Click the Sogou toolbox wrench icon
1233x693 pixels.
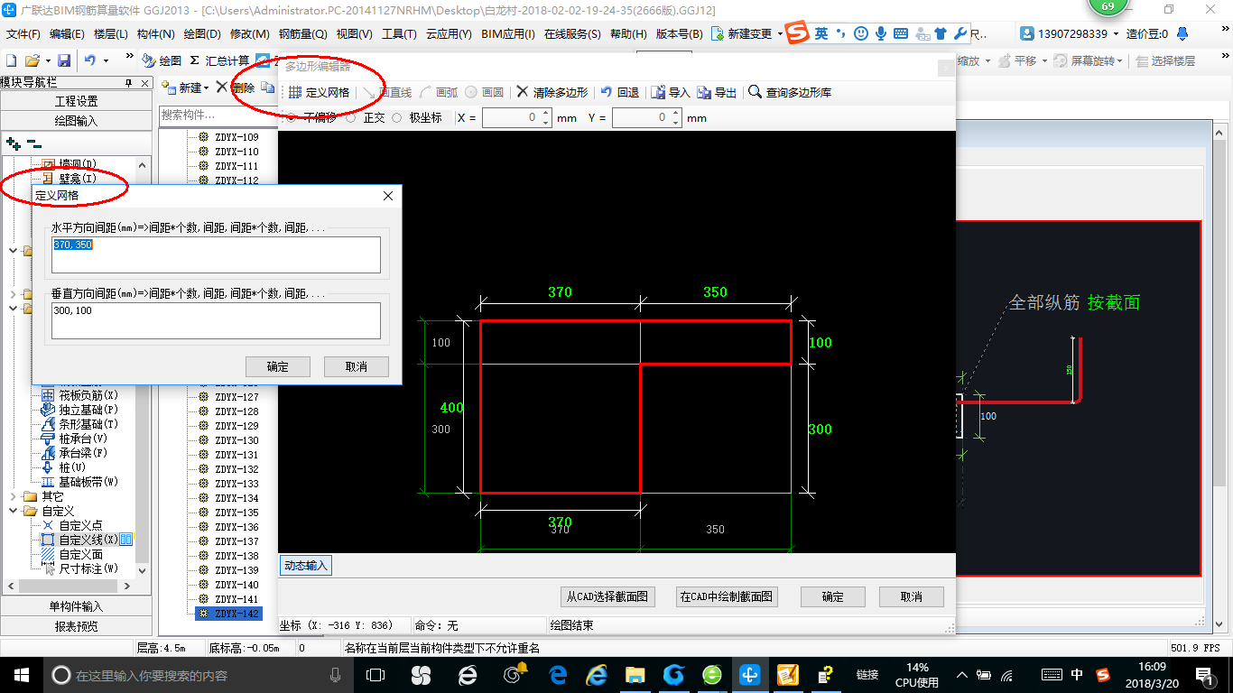tap(960, 33)
